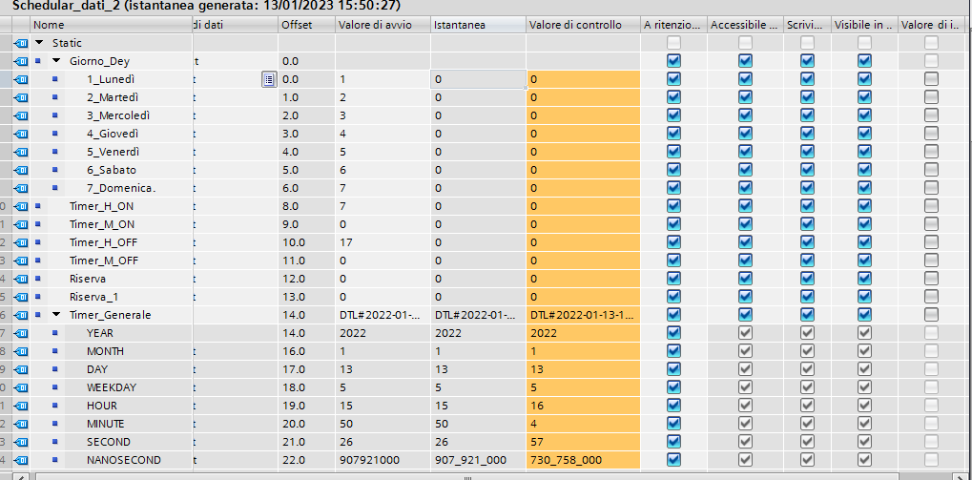972x480 pixels.
Task: Collapse the Timer_Generale structure
Action: pos(56,315)
